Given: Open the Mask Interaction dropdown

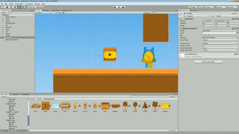Looking at the screenshot, I should tap(220, 48).
